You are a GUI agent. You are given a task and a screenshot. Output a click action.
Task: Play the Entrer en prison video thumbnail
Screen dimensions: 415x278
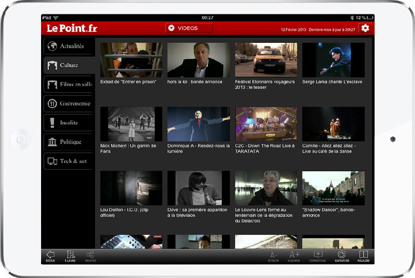(x=131, y=60)
